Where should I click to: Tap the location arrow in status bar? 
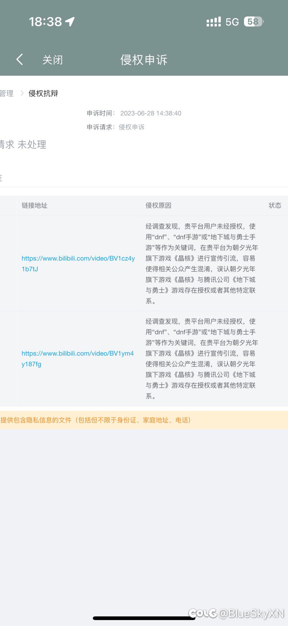coord(70,22)
